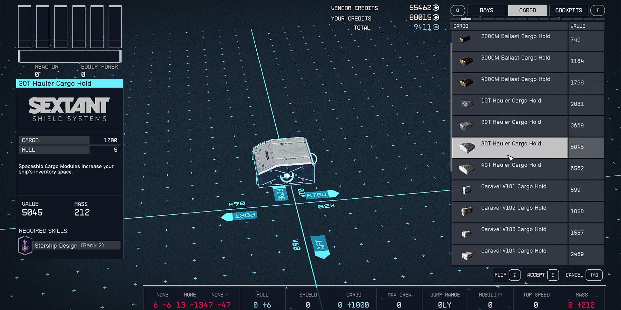Click the CANCEL button
621x310 pixels.
point(574,275)
